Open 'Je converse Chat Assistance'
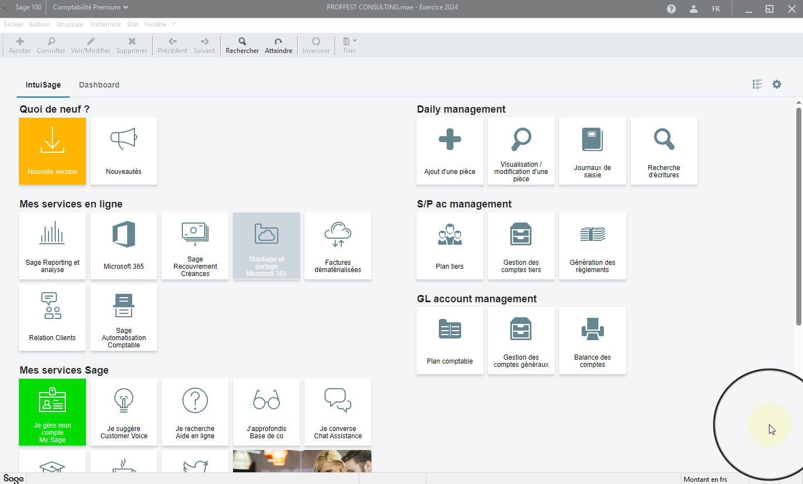803x484 pixels. [337, 413]
